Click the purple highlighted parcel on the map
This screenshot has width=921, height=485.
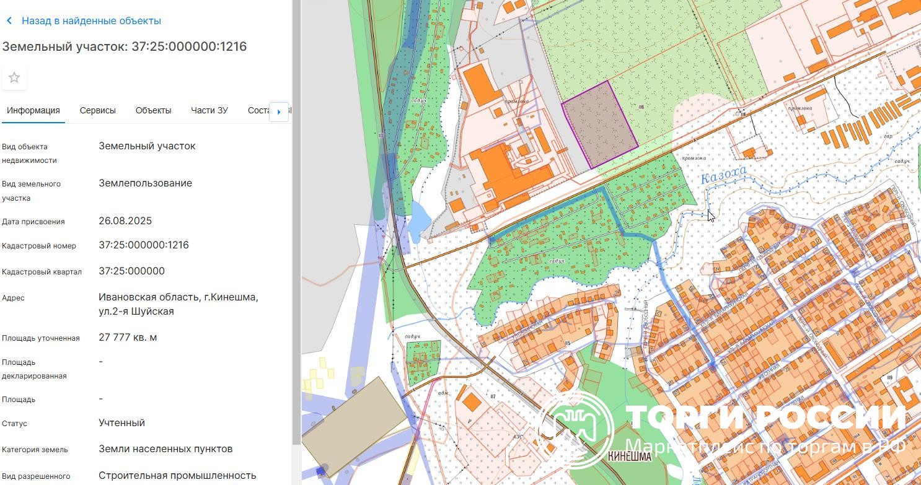pos(599,125)
